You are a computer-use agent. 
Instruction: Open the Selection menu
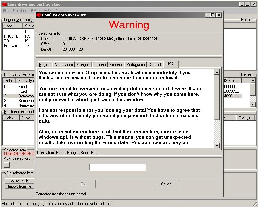pos(20,11)
